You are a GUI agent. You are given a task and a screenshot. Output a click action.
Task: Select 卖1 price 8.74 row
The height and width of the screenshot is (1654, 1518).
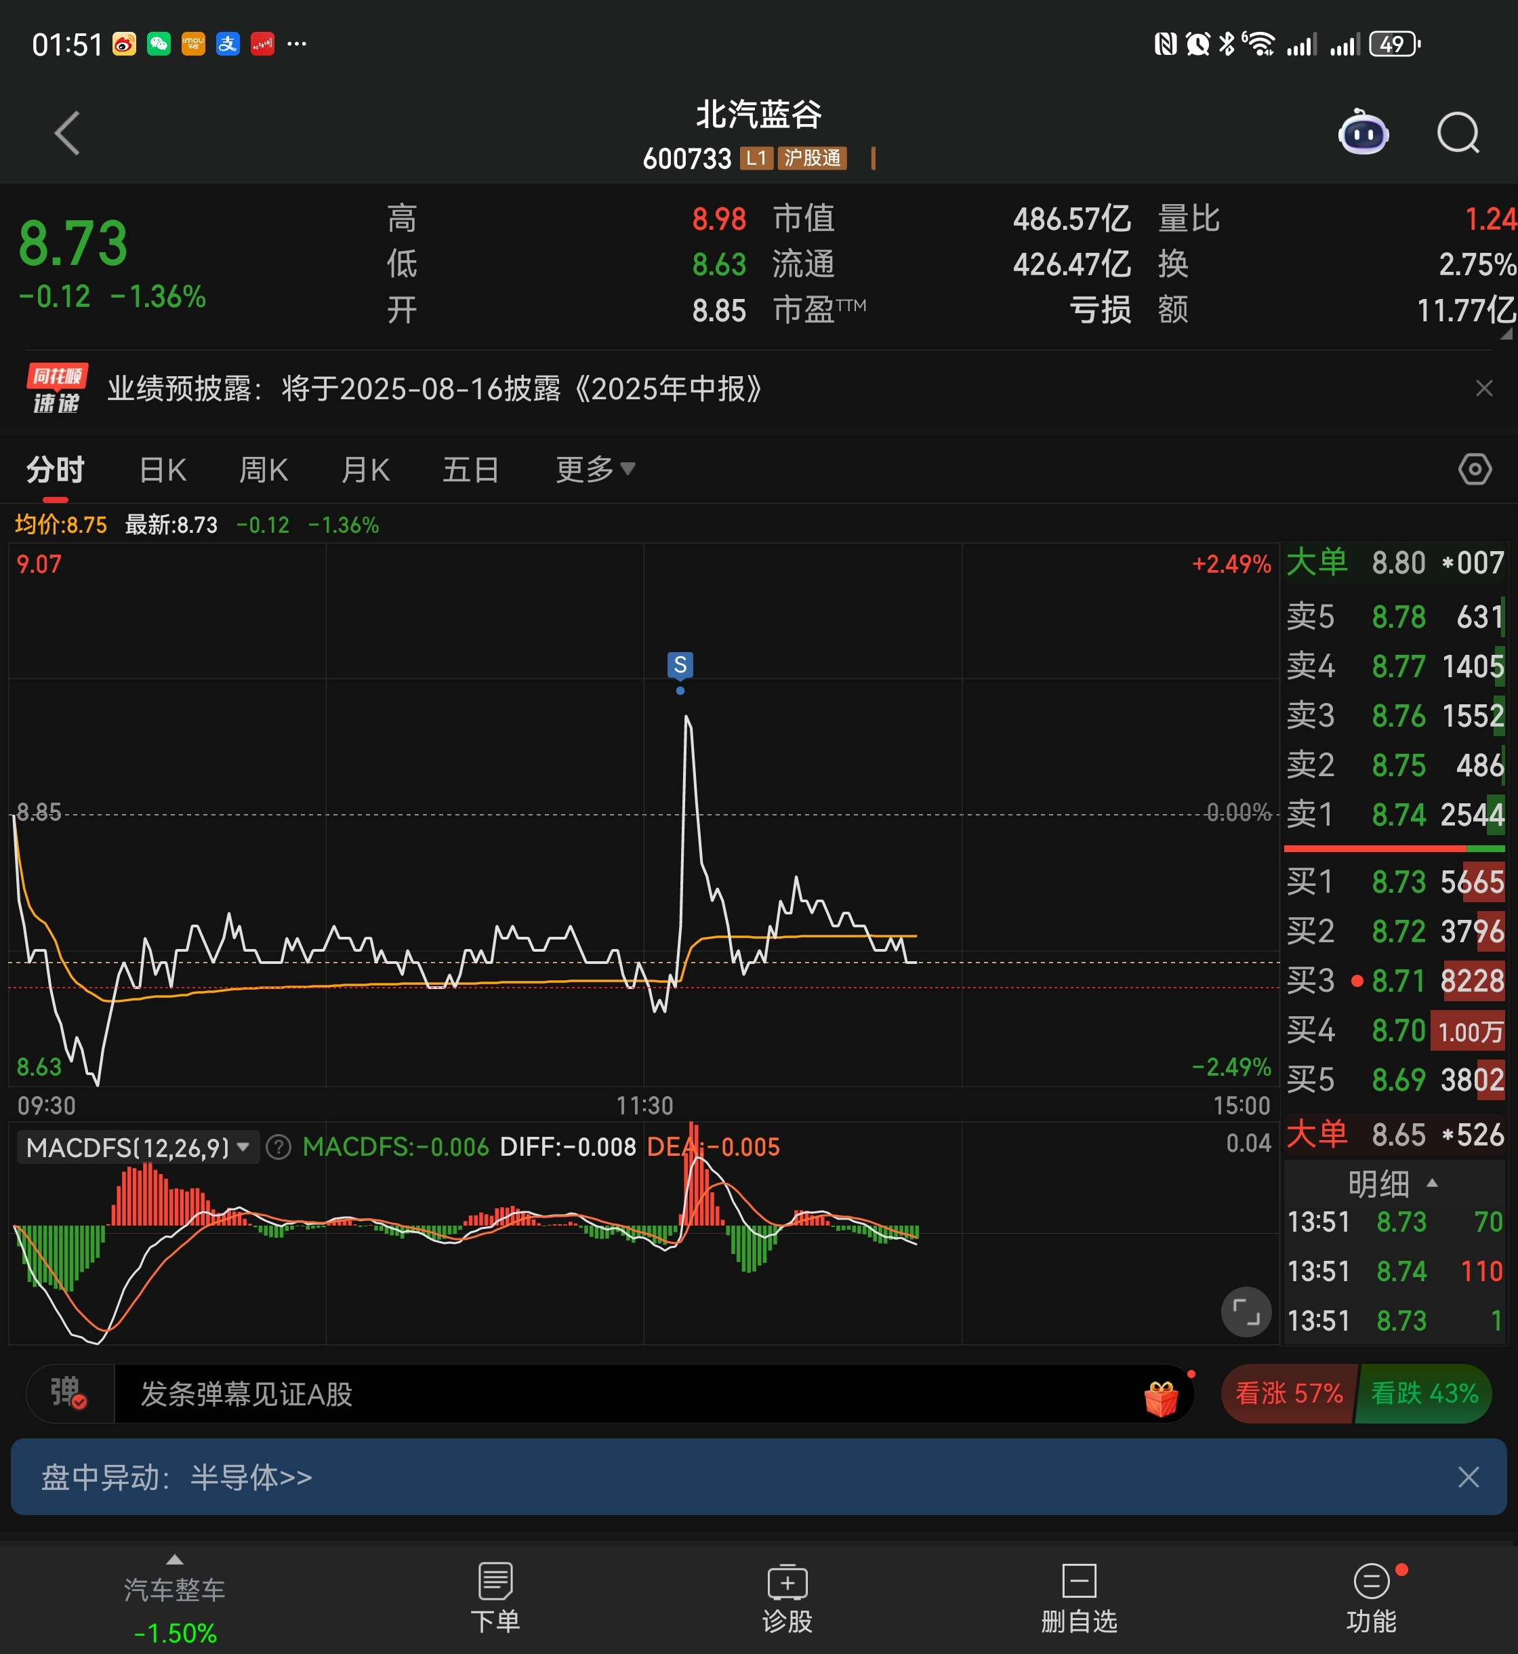1395,814
